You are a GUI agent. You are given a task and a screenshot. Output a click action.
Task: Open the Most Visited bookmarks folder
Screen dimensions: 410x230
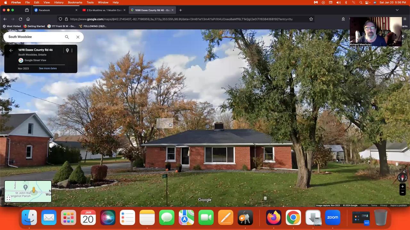[x=12, y=26]
